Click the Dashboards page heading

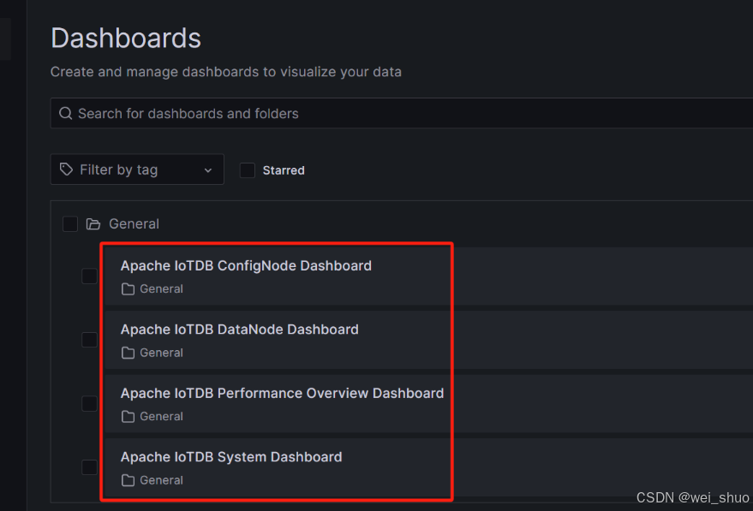pos(126,38)
